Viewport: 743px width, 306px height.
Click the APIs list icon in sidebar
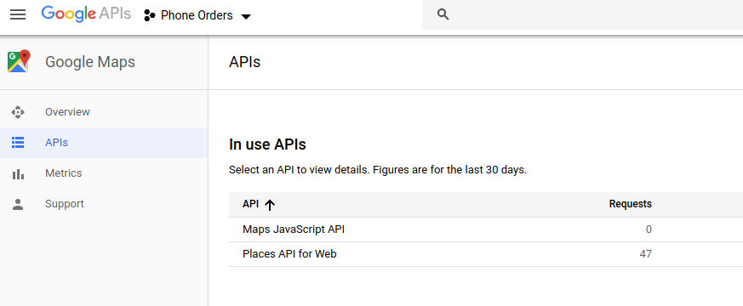(x=18, y=142)
